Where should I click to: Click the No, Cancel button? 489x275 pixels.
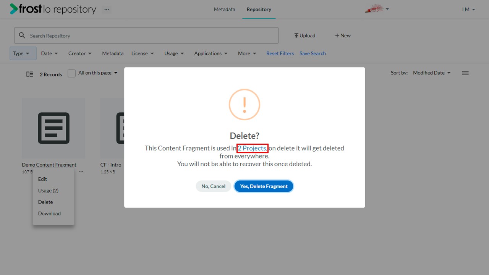(x=214, y=186)
